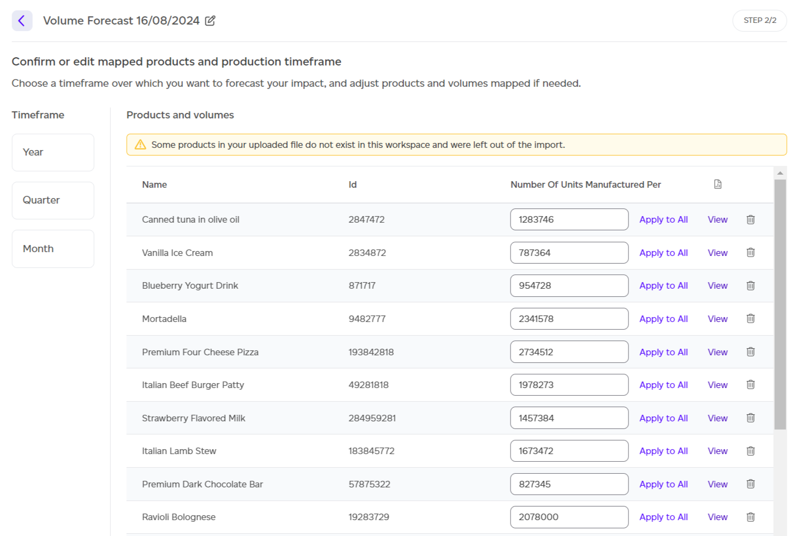Apply Canned tuna volume to all
This screenshot has height=536, width=796.
click(663, 219)
